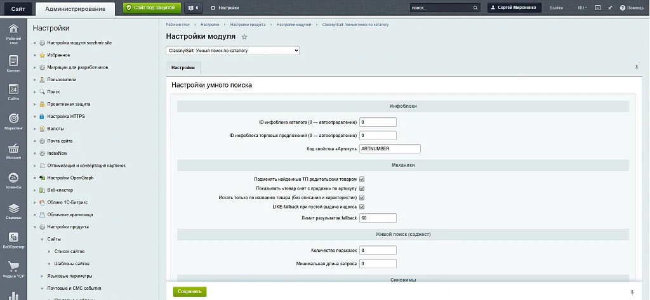Open the RU language dropdown

click(583, 8)
